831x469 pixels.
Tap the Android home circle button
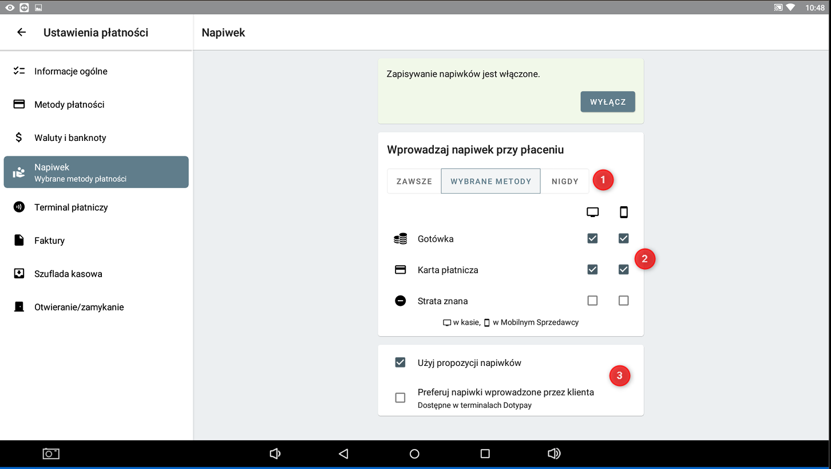click(414, 454)
